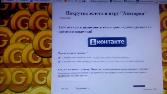The height and width of the screenshot is (94, 167).
Task: Click the 'Завершено: 50%' status text
Action: (150, 89)
